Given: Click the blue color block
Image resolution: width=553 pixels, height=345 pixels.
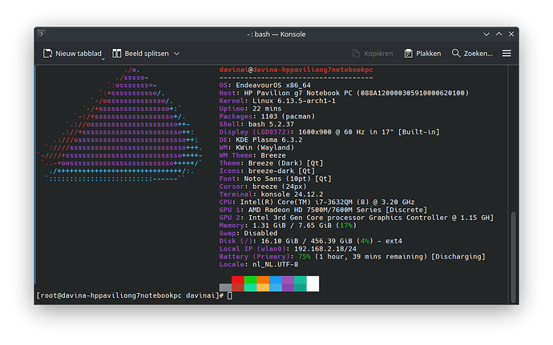Looking at the screenshot, I should coord(276,283).
